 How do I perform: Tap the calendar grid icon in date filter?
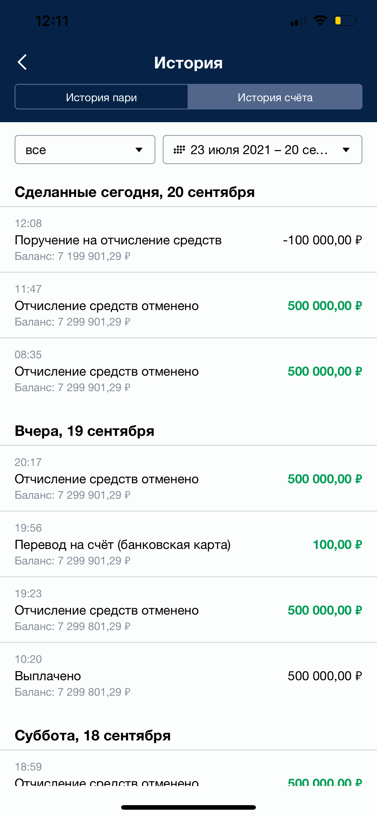pos(179,150)
